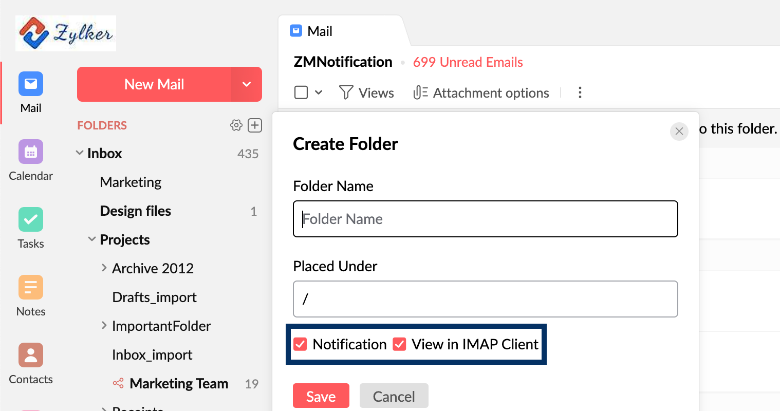This screenshot has width=780, height=411.
Task: Collapse the Inbox folder tree
Action: coord(80,153)
